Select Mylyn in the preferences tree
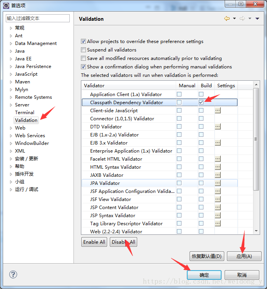267x289 pixels. (22, 90)
